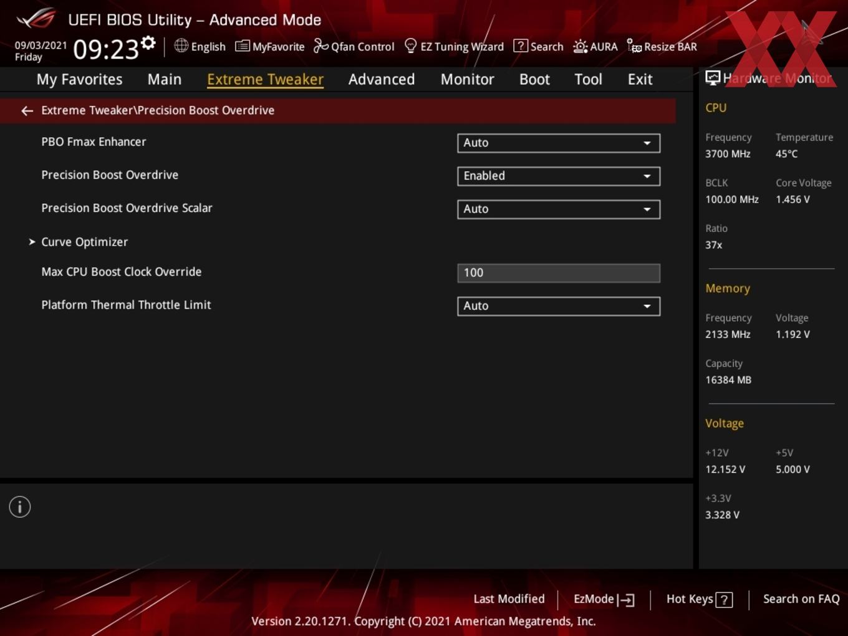The width and height of the screenshot is (848, 636).
Task: Open the Tool tab
Action: tap(588, 79)
